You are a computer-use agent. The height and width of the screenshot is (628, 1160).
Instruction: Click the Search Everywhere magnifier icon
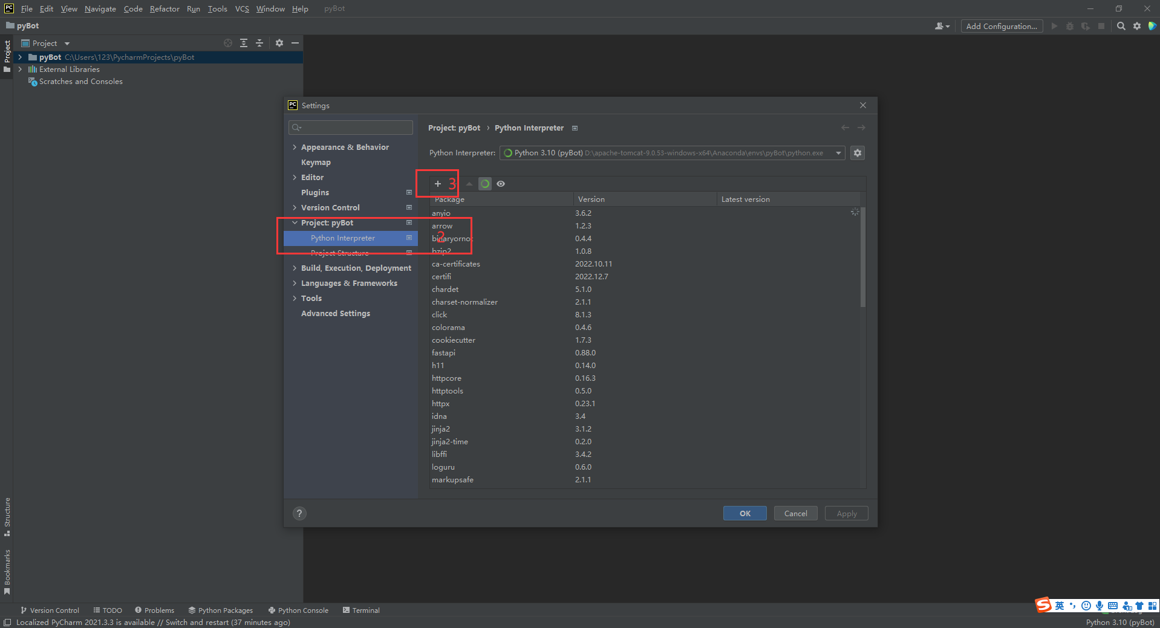(x=1121, y=26)
